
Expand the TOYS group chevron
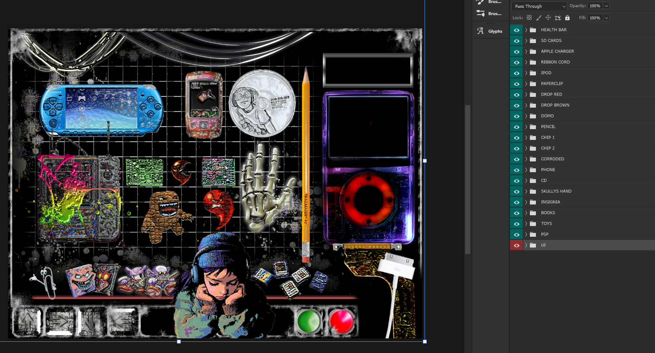click(526, 223)
